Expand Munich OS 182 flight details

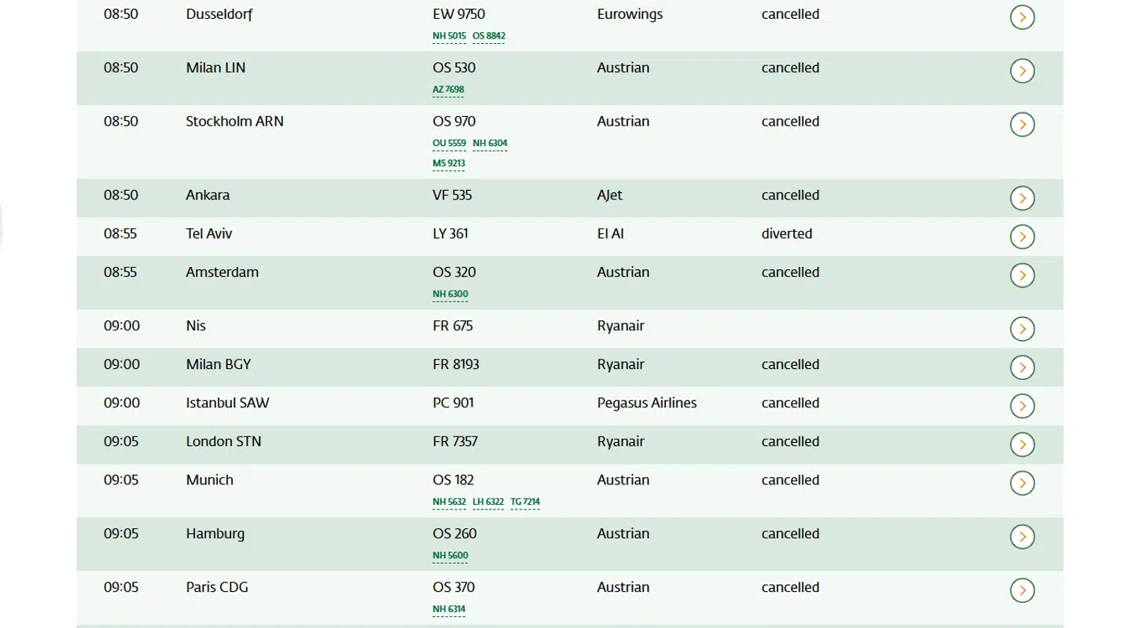click(1022, 483)
